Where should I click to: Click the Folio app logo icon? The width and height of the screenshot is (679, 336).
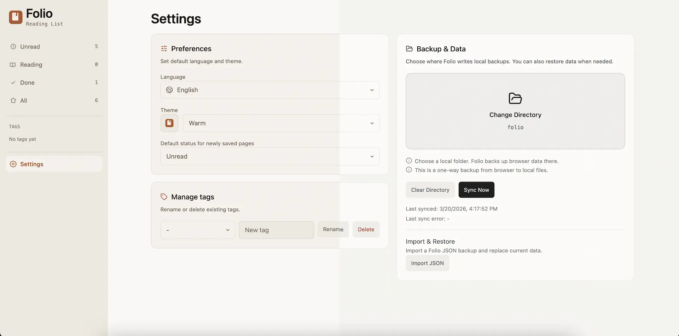(x=16, y=17)
